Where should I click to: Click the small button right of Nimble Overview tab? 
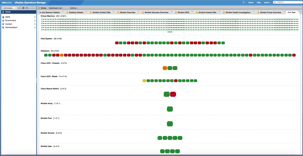tap(138, 12)
